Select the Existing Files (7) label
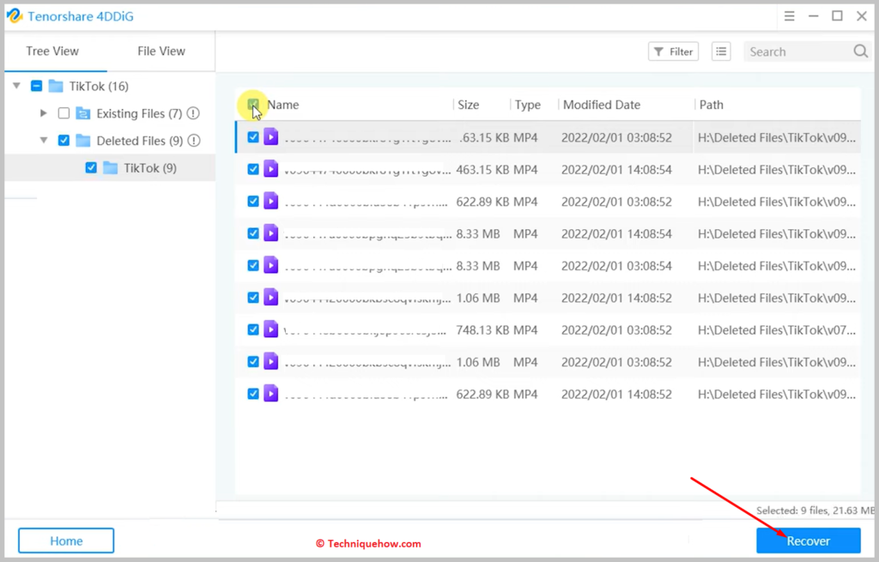The image size is (879, 562). [139, 114]
